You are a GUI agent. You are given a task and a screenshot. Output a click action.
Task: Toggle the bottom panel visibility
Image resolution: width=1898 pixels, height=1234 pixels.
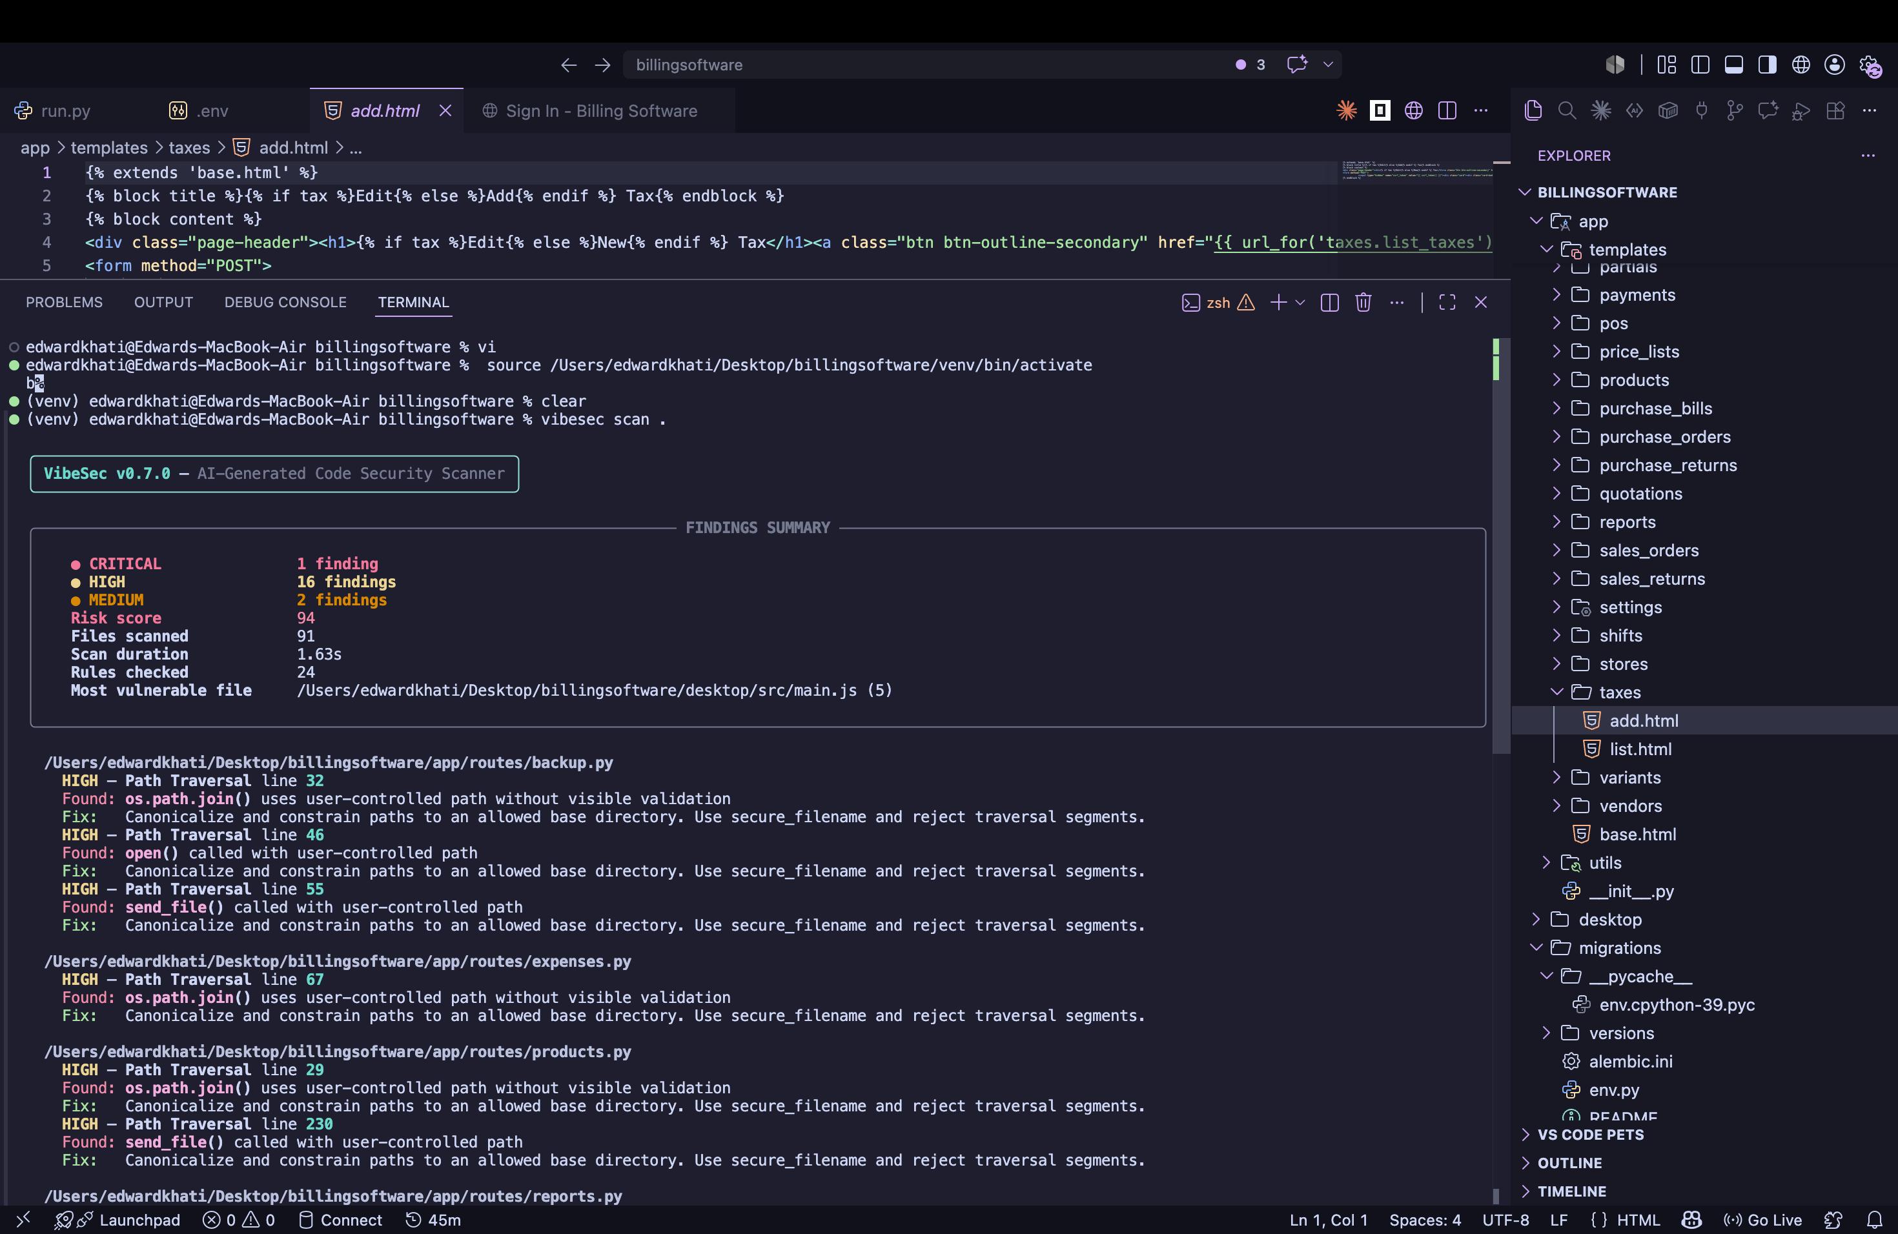click(1734, 65)
